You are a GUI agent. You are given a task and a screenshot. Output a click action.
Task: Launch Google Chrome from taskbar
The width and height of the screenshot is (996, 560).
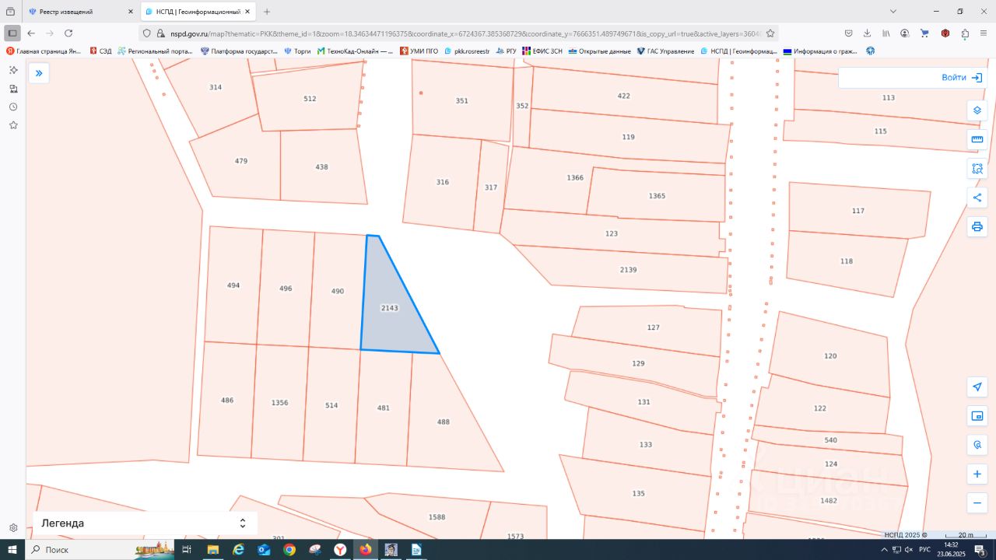(289, 549)
